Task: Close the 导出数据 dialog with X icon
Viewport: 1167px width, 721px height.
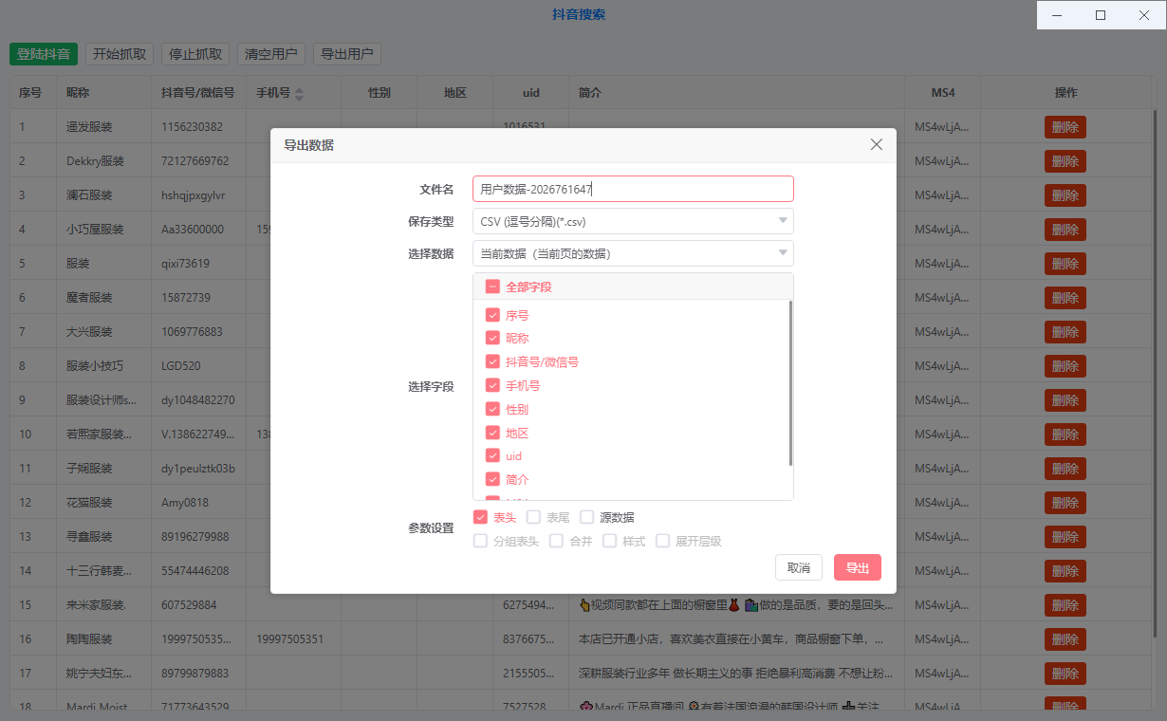Action: click(876, 144)
